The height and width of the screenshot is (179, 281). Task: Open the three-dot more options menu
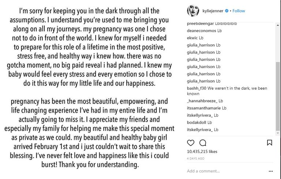coord(270,171)
